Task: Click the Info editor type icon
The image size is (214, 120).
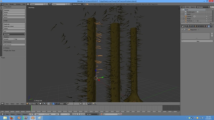Action: [2, 4]
